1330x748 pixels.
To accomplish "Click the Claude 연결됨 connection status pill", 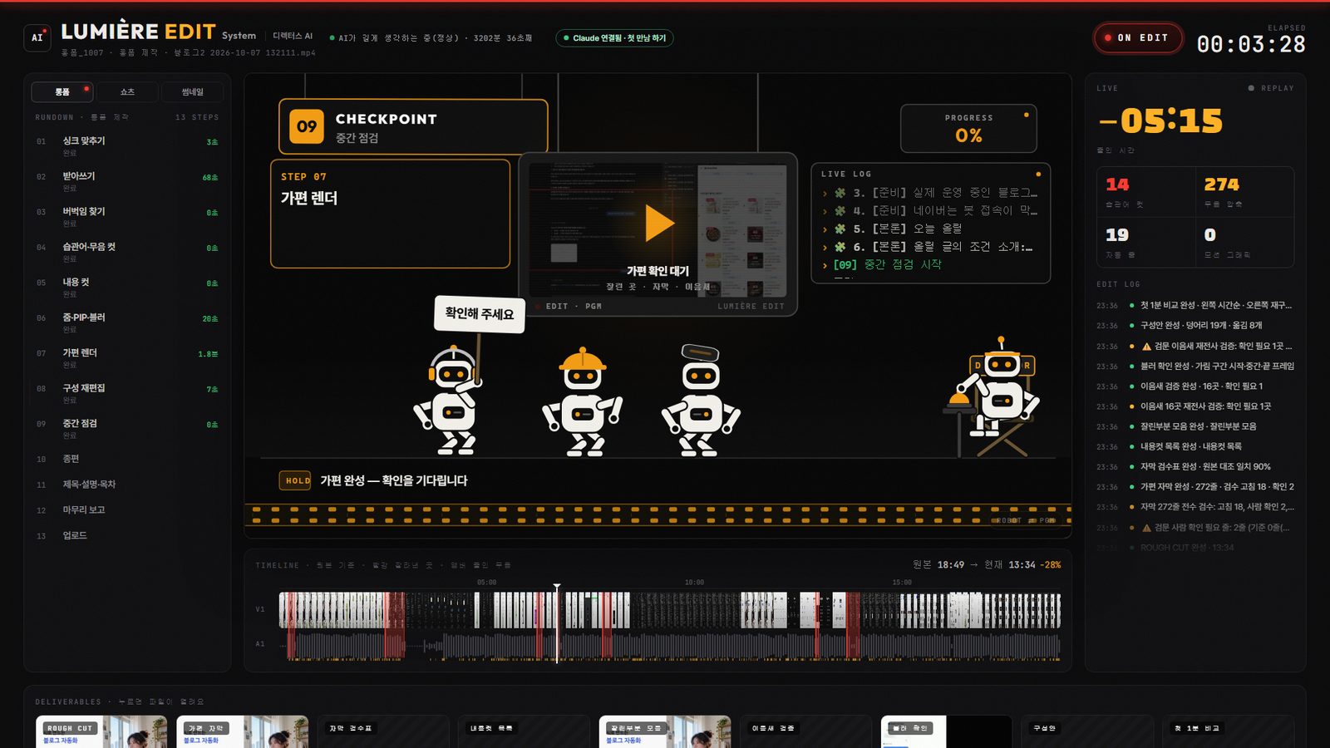I will (614, 38).
